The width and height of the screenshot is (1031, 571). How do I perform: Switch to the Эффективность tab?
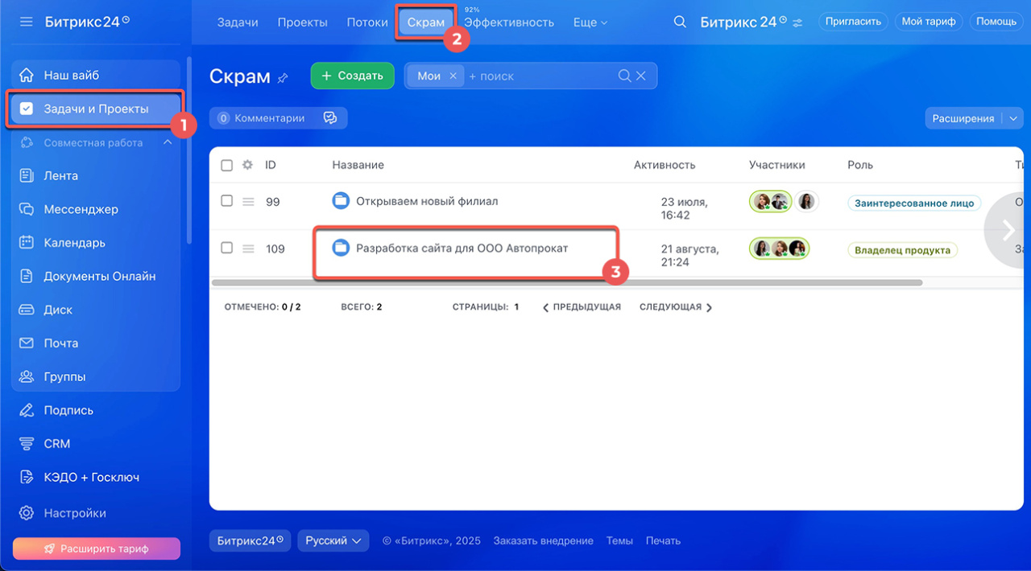coord(509,23)
